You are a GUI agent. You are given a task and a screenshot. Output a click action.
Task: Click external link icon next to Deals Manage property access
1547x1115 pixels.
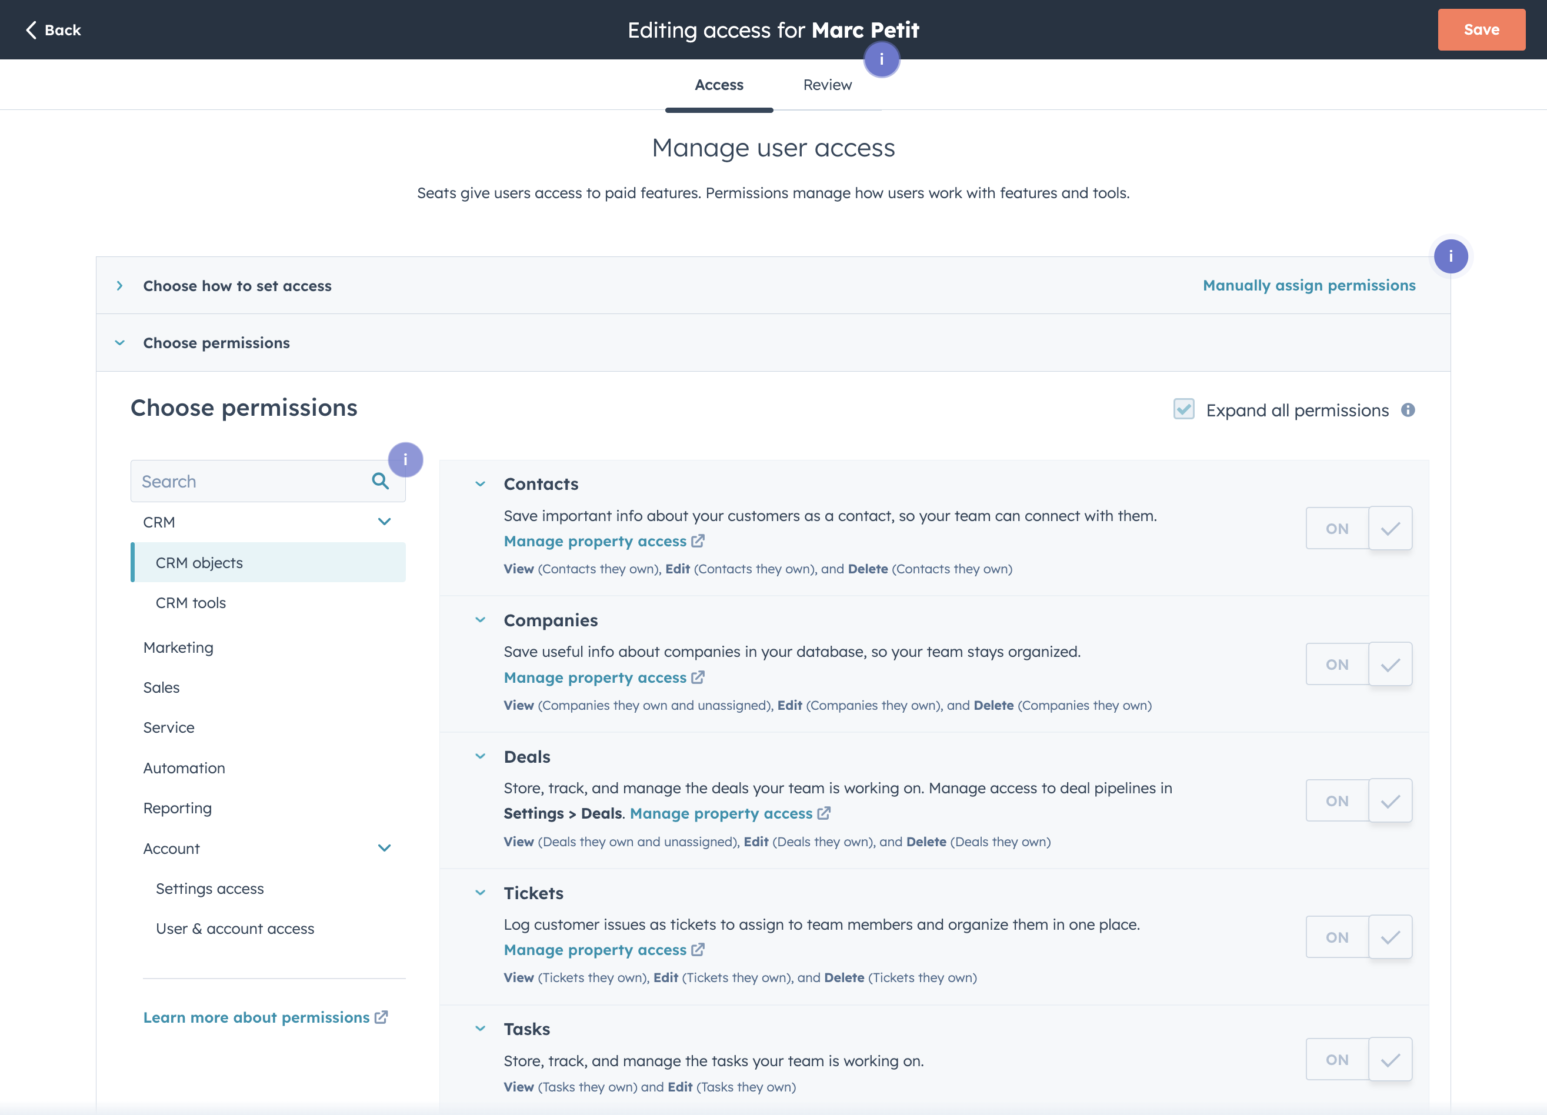824,813
